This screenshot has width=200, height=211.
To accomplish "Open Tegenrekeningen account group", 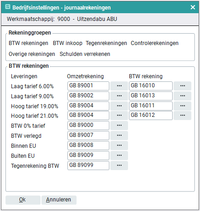I will pos(106,43).
